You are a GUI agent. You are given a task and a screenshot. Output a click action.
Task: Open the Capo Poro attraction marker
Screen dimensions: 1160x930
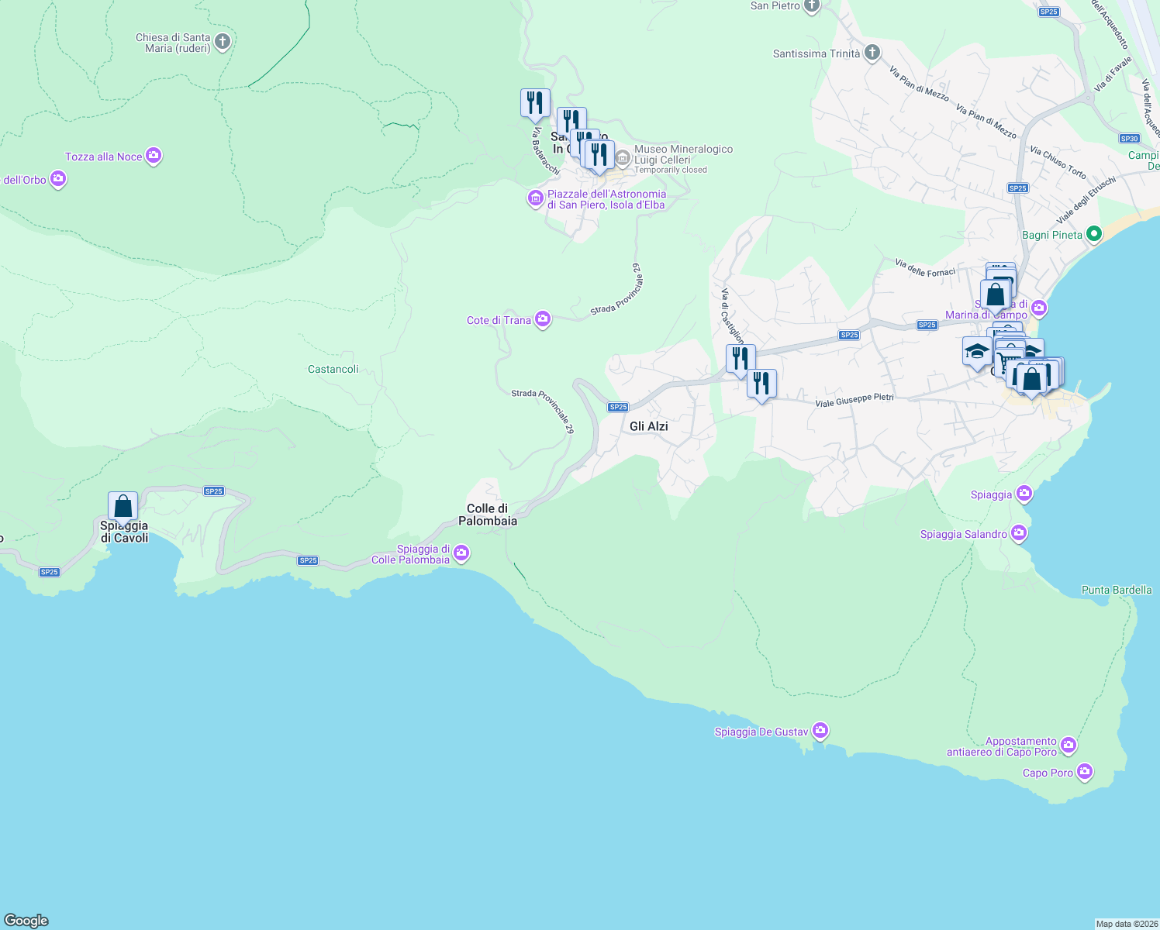(x=1083, y=771)
